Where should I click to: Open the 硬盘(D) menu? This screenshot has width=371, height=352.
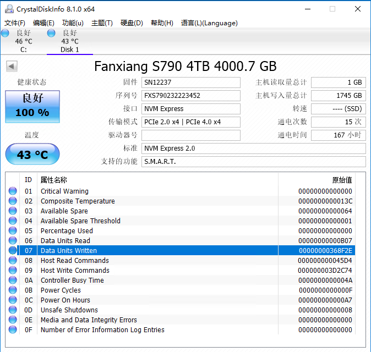click(x=132, y=23)
